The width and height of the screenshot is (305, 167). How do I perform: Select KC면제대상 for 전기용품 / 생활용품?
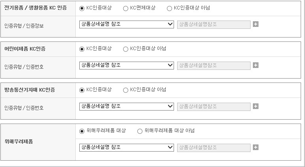pos(126,8)
